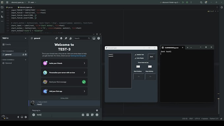224x126 pixels.
Task: Open the Events item in Discord sidebar
Action: point(14,44)
